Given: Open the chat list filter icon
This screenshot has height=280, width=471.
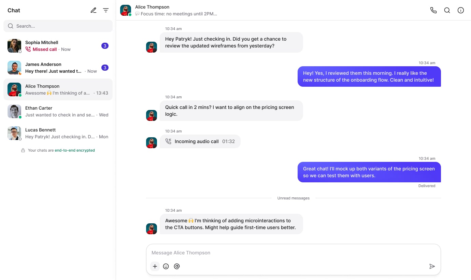Looking at the screenshot, I should pyautogui.click(x=106, y=10).
